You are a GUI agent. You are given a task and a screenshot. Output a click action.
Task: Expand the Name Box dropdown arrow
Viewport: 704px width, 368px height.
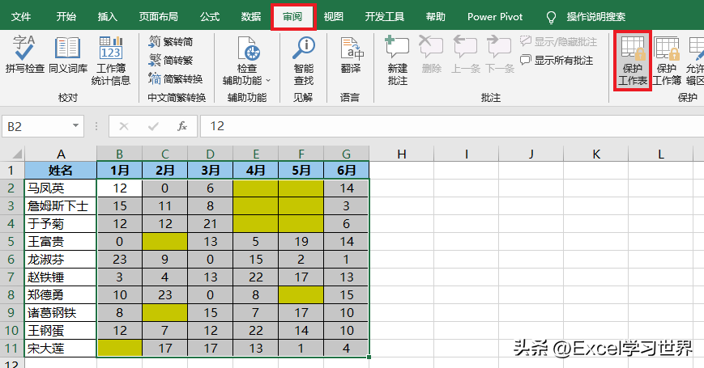click(75, 126)
